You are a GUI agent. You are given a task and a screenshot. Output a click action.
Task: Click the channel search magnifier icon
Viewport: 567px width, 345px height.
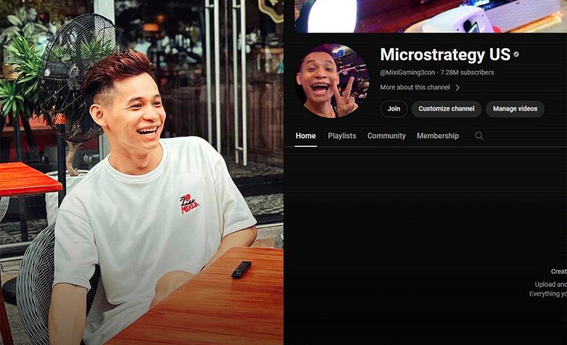(479, 136)
